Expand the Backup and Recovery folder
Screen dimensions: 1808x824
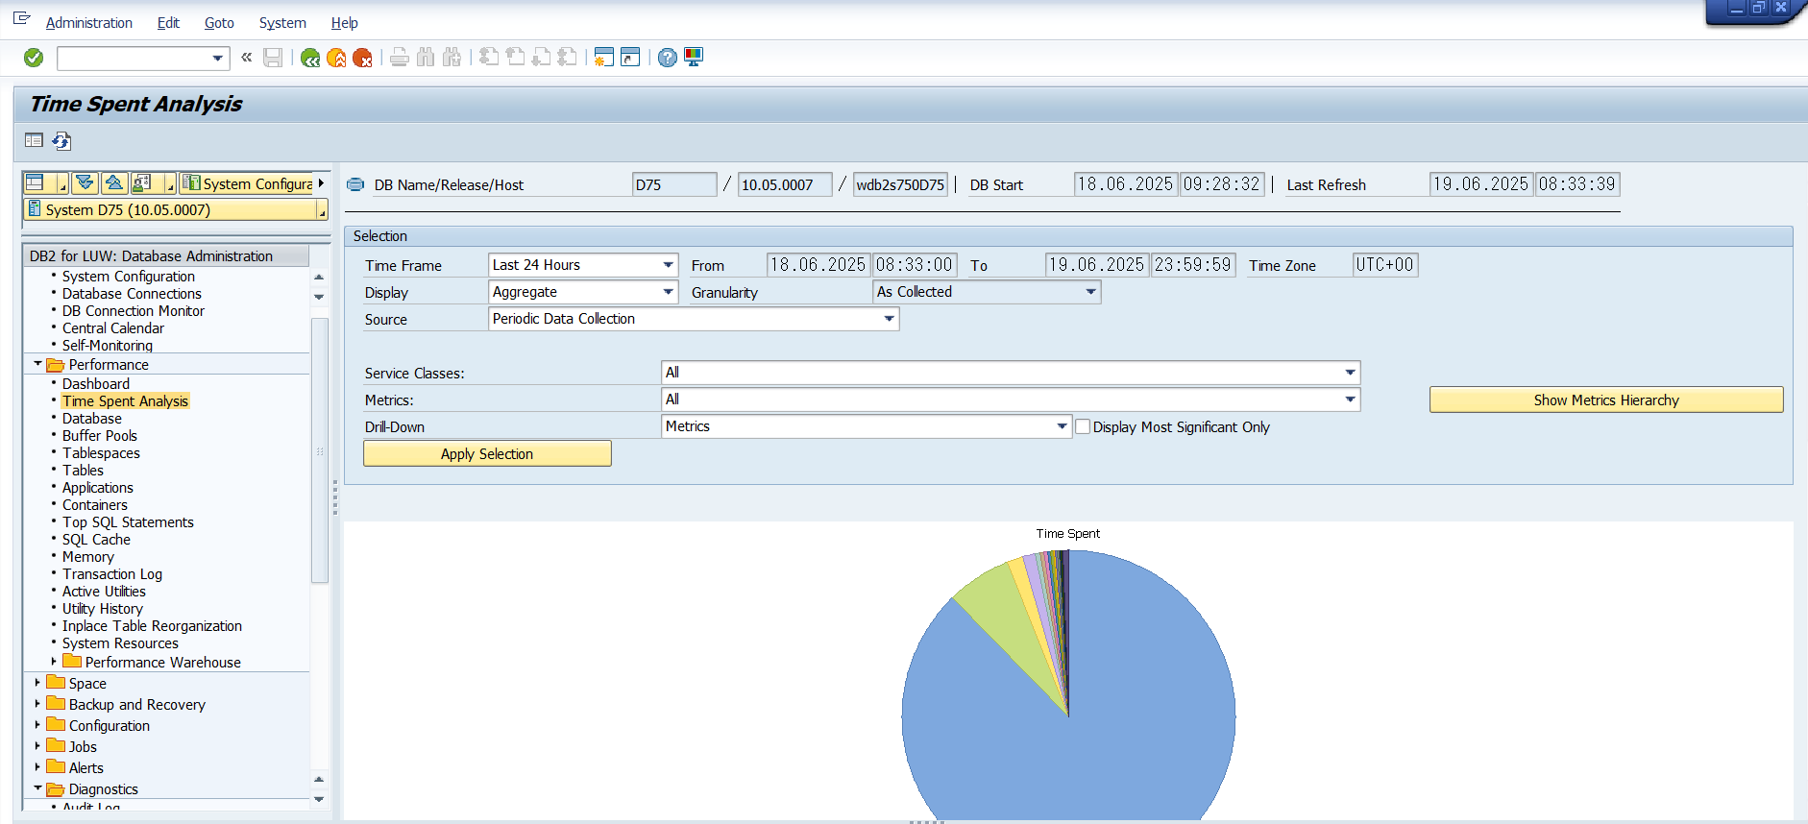click(37, 704)
